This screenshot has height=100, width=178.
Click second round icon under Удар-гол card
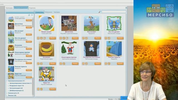click(x=41, y=89)
